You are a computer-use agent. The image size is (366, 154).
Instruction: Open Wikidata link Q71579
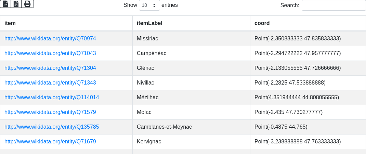[50, 112]
